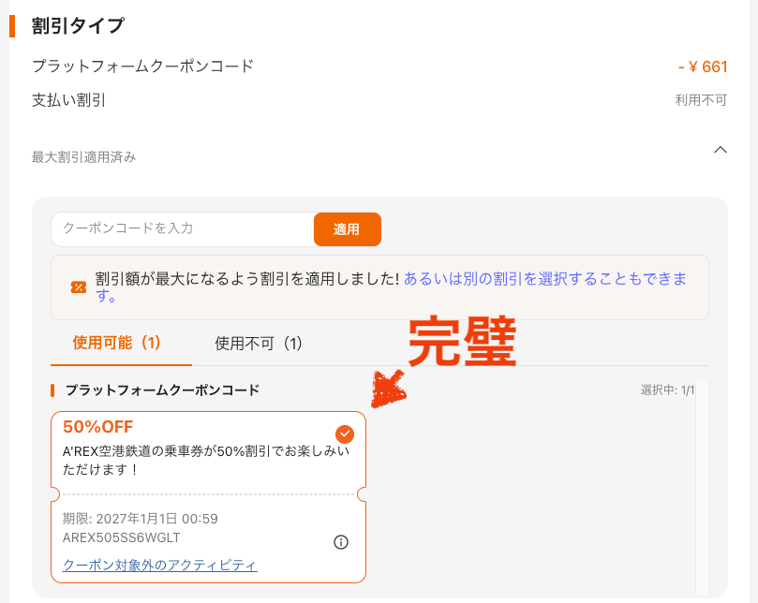Collapse the discount section chevron
Image resolution: width=758 pixels, height=603 pixels.
721,150
